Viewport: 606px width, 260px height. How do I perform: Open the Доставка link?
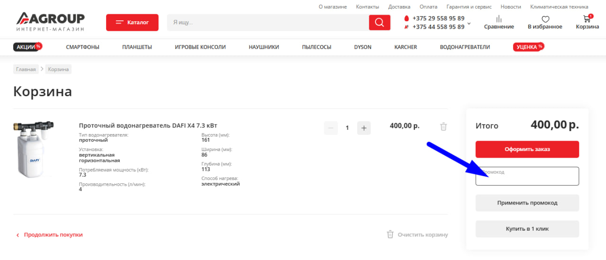point(399,7)
